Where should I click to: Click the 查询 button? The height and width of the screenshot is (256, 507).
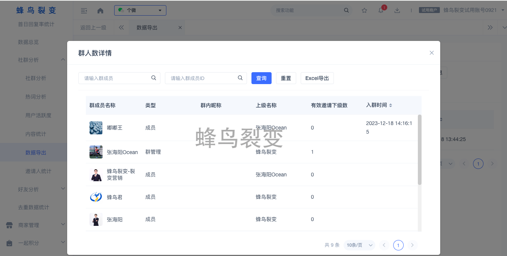261,78
